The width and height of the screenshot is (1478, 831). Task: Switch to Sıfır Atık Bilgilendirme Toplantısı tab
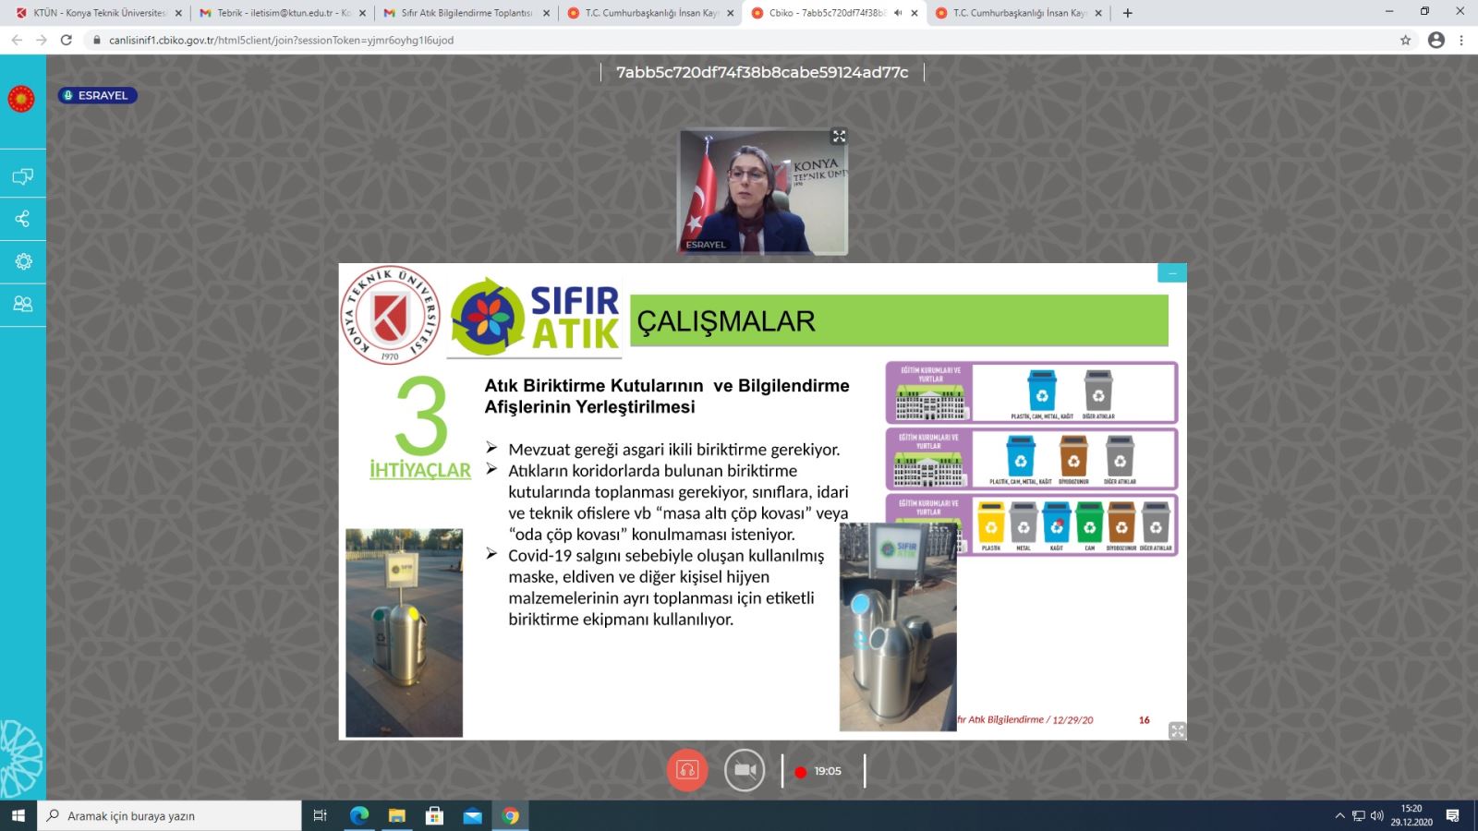point(466,13)
